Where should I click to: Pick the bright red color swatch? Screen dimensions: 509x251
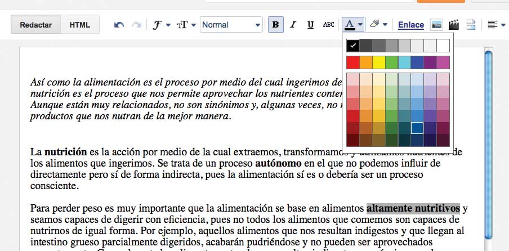click(x=352, y=62)
